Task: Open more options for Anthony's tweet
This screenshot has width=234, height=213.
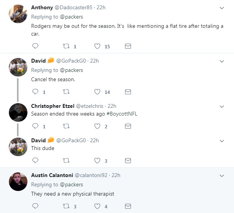Action: pyautogui.click(x=222, y=8)
